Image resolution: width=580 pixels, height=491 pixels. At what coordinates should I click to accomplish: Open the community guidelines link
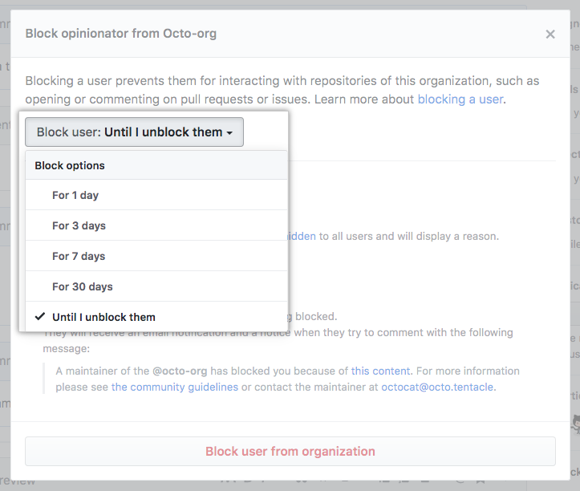coord(174,387)
